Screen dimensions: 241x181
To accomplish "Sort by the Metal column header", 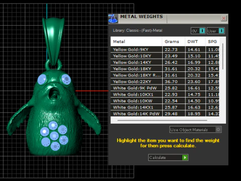I will (136, 42).
